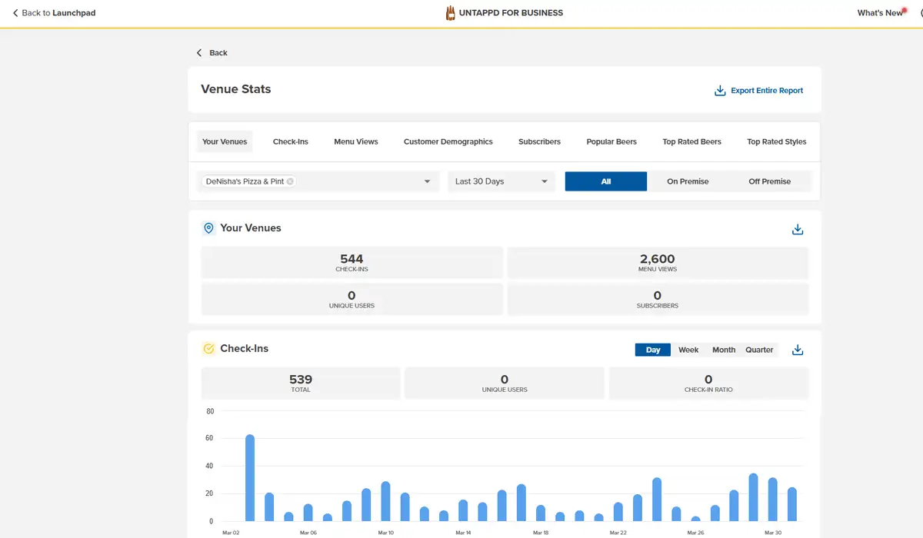The width and height of the screenshot is (923, 538).
Task: Filter stats to Off Premise only
Action: coord(769,181)
